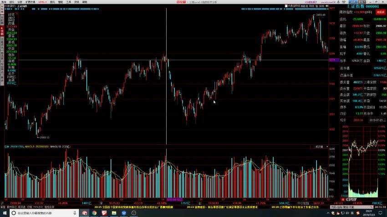Click the dropdown arrow next to volume indicator

327,147
